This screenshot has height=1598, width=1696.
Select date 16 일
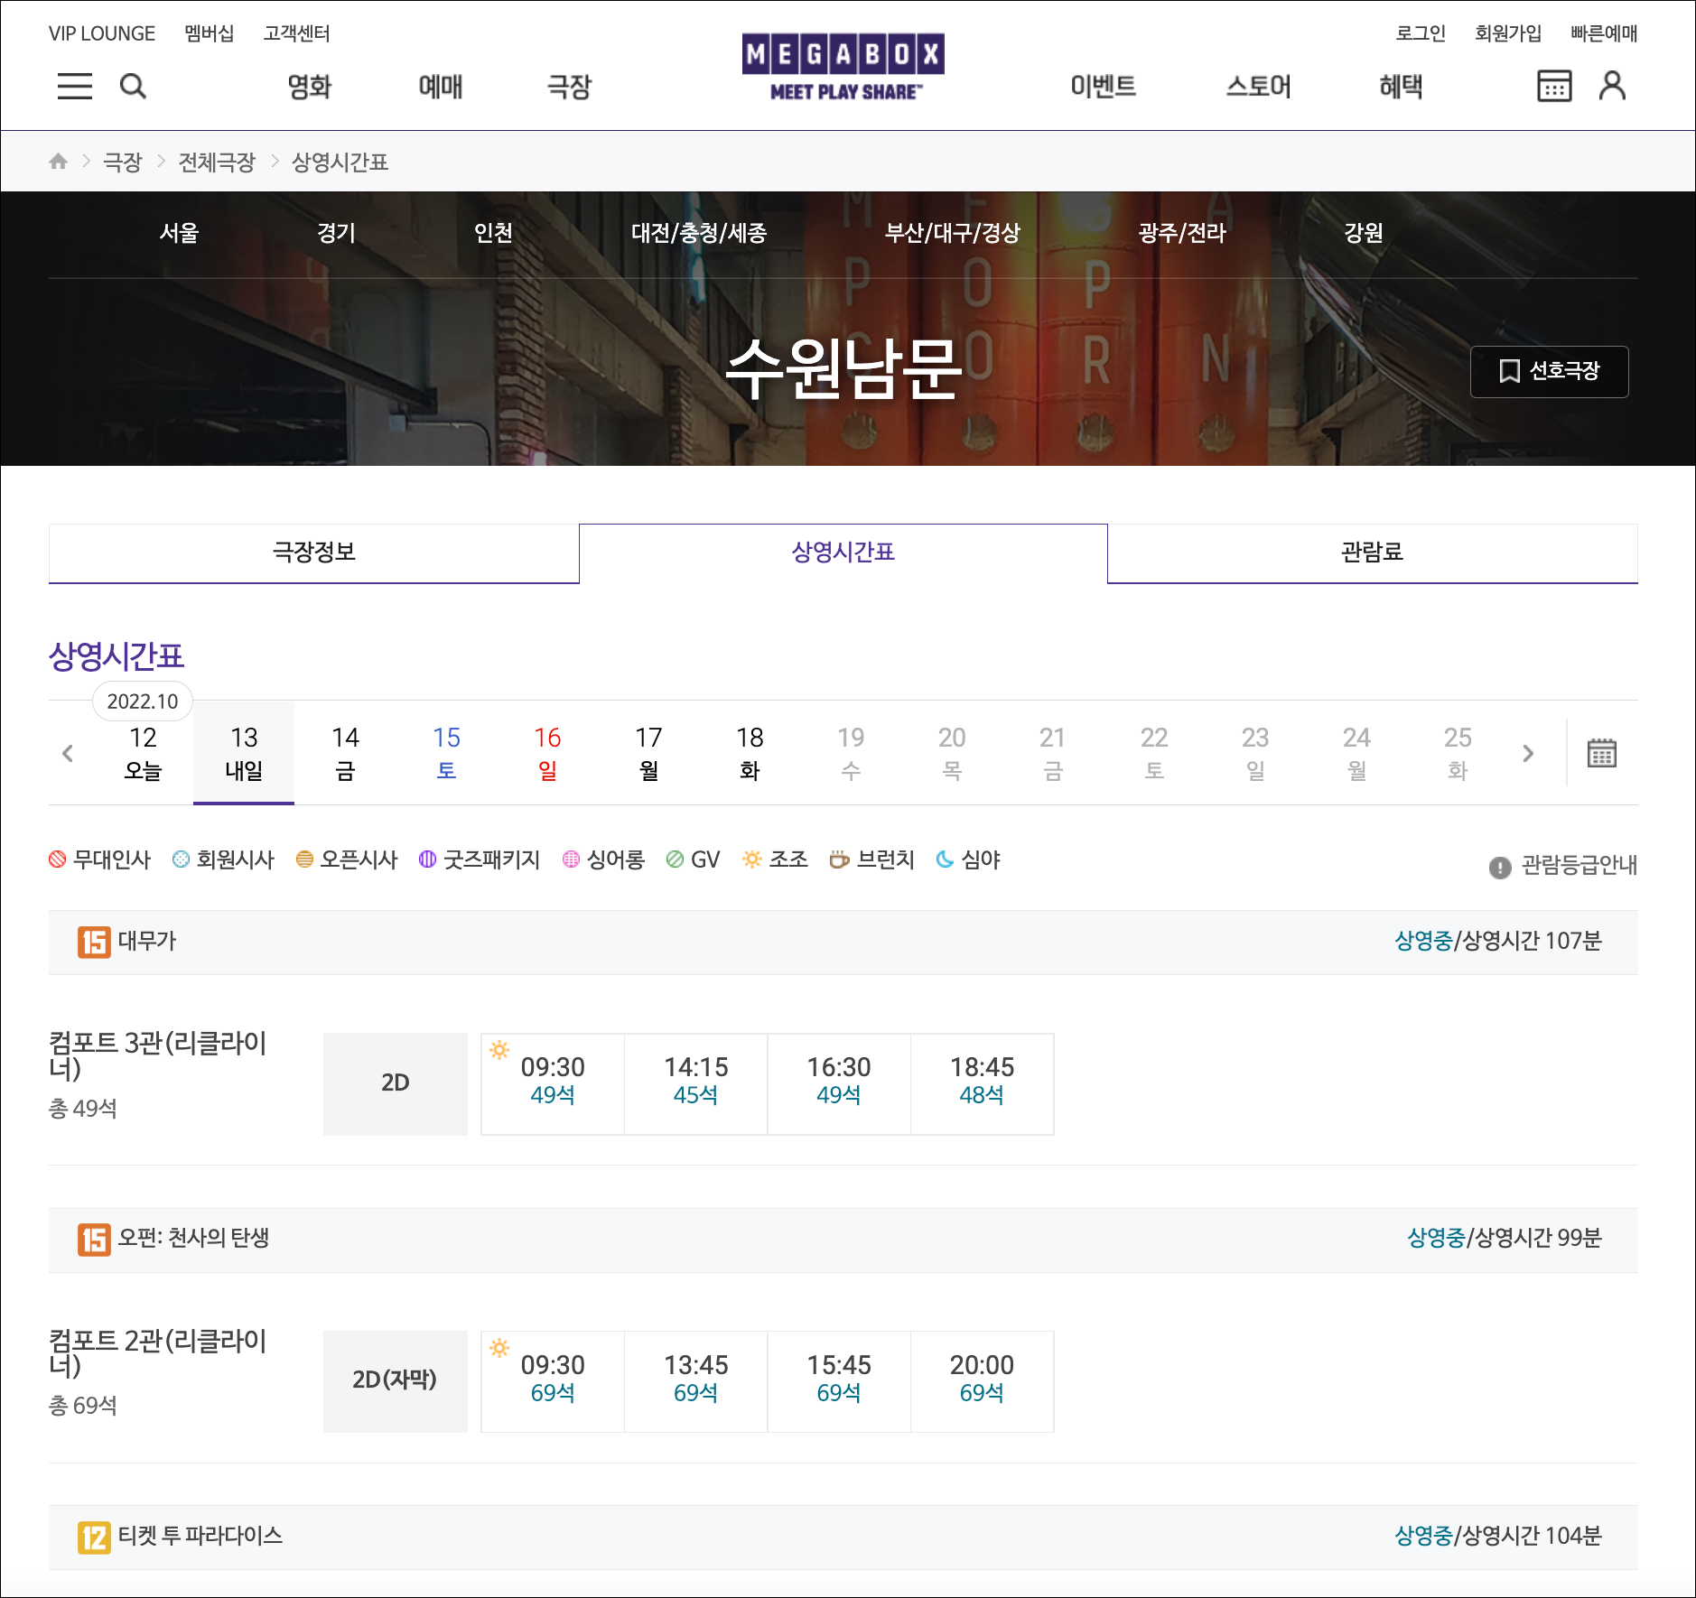(x=547, y=753)
